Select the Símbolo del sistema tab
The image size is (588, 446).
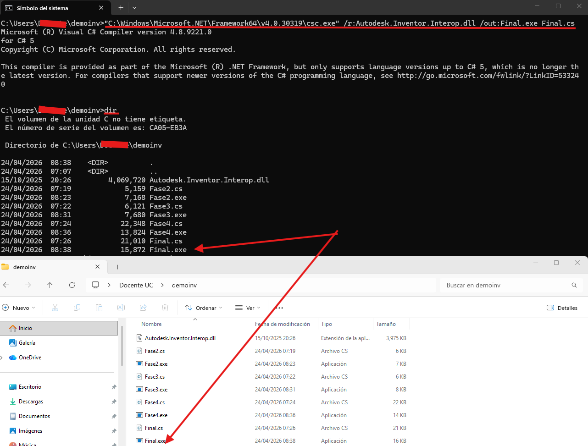point(55,8)
